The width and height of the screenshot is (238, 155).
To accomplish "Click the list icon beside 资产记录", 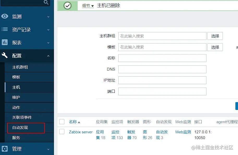I will pyautogui.click(x=5, y=29).
